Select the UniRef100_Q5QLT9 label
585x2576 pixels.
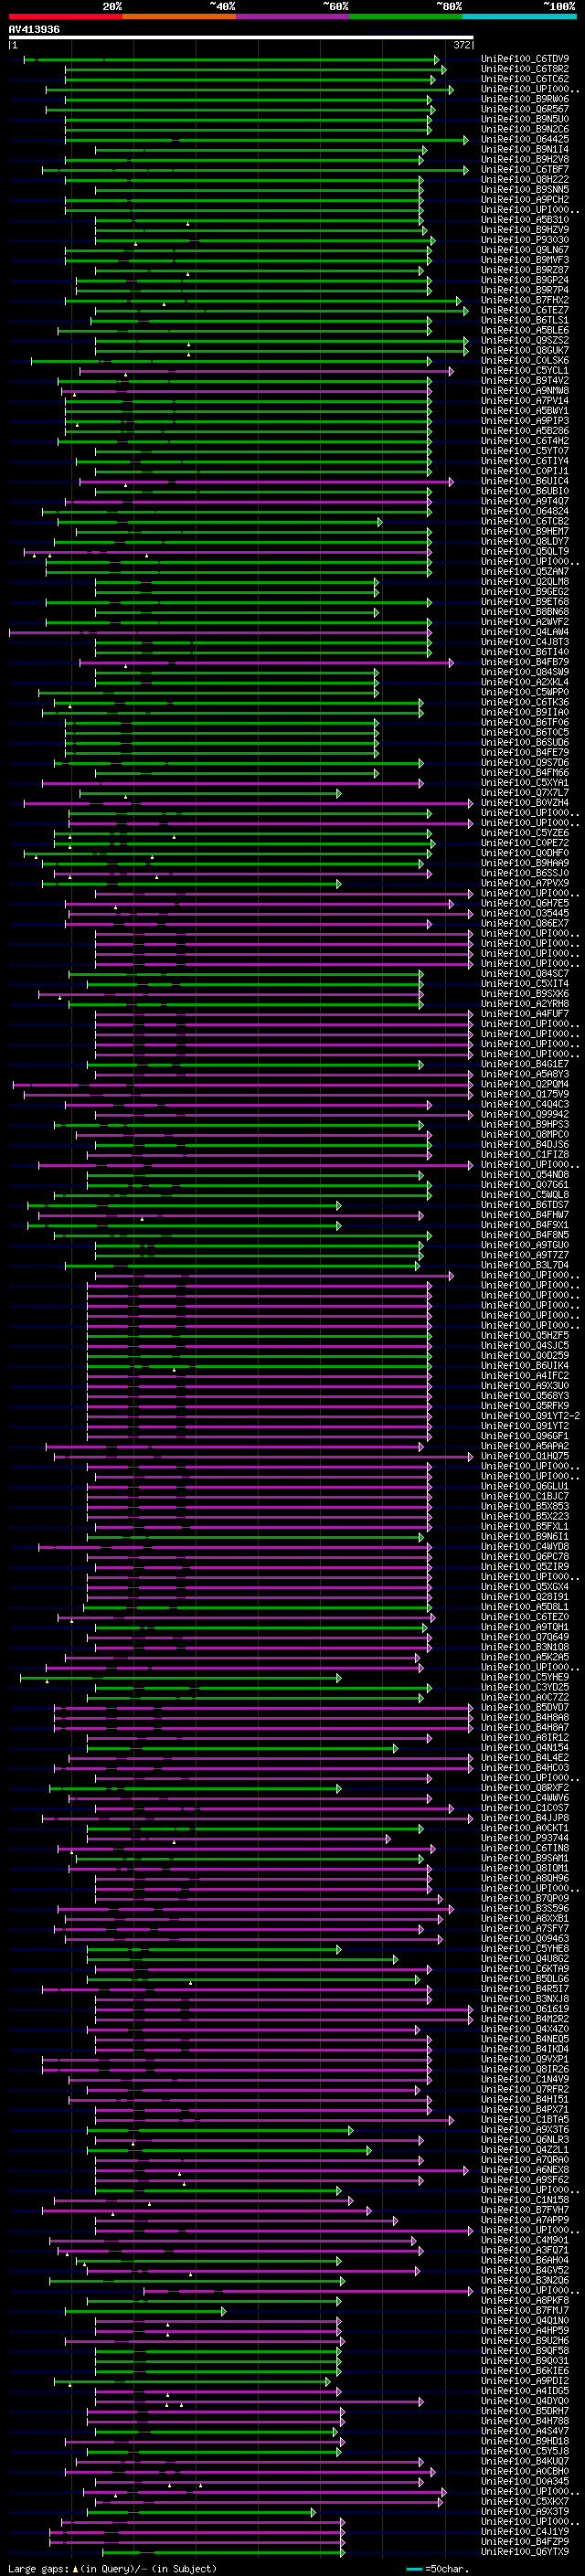tap(524, 552)
